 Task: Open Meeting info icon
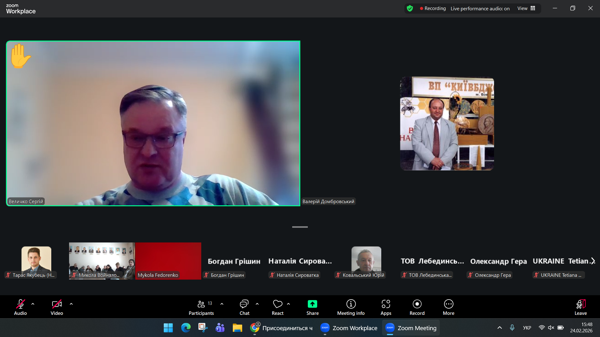351,304
